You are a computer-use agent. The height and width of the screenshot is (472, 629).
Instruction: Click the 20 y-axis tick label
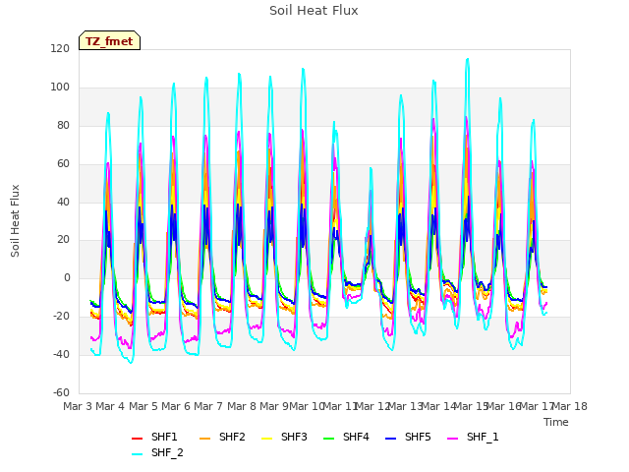(63, 240)
